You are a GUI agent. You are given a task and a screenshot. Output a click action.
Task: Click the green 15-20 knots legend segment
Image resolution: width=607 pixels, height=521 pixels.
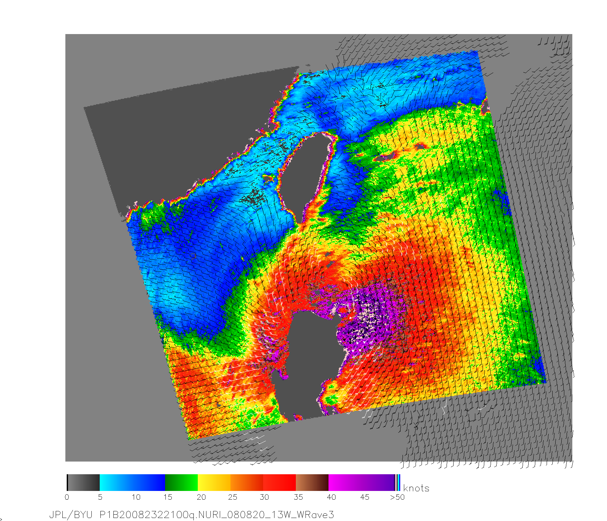tap(181, 482)
